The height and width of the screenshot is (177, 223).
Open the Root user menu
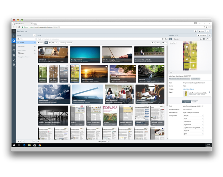(x=201, y=31)
